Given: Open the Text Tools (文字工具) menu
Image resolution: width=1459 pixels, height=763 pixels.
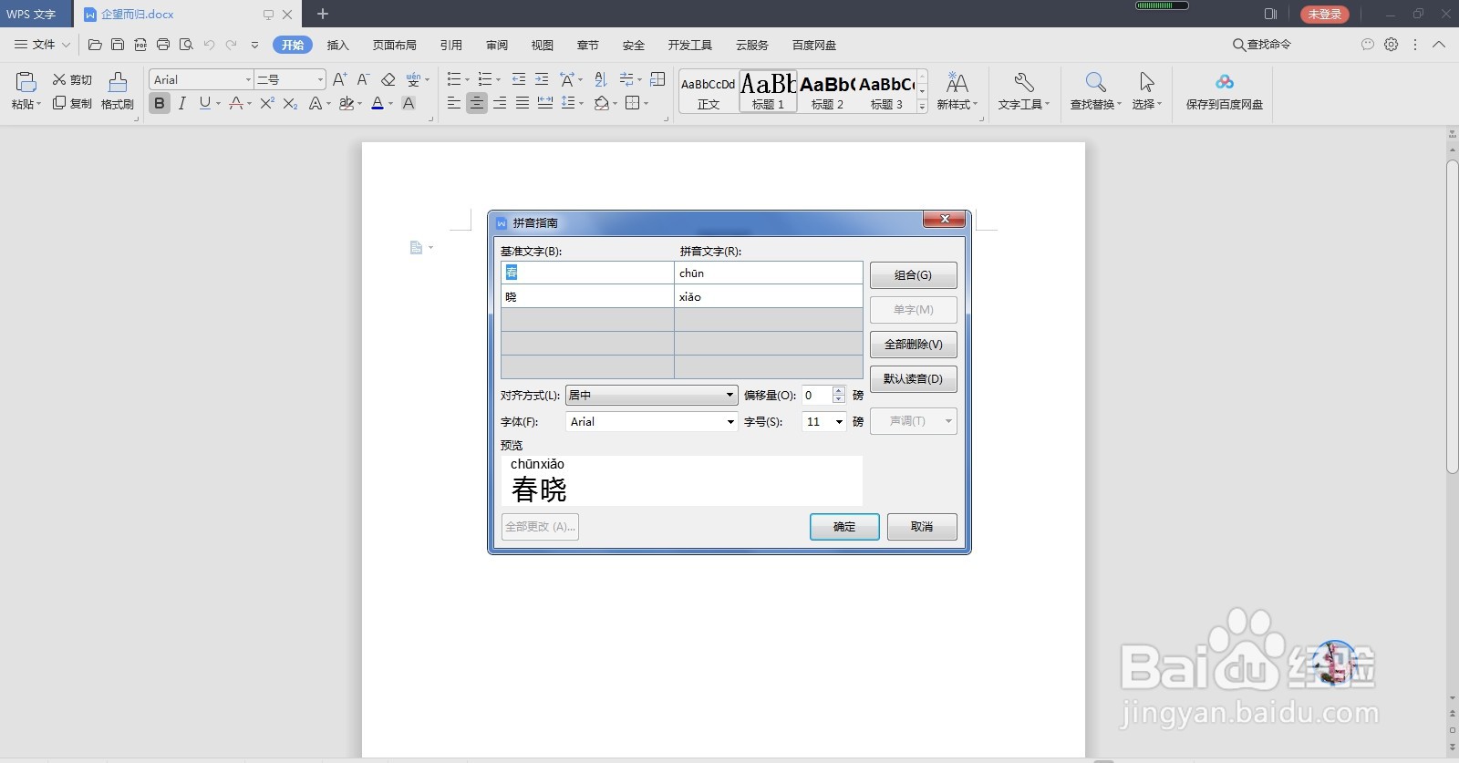Looking at the screenshot, I should pos(1023,91).
